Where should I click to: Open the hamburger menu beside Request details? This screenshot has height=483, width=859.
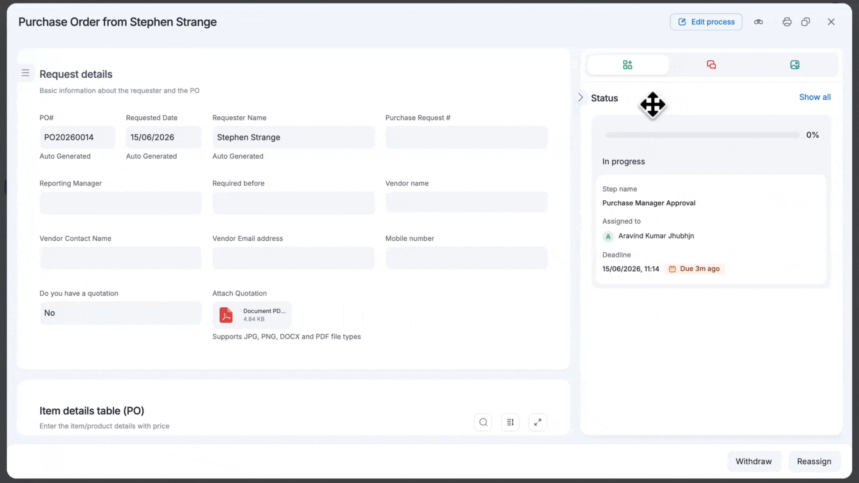[26, 73]
